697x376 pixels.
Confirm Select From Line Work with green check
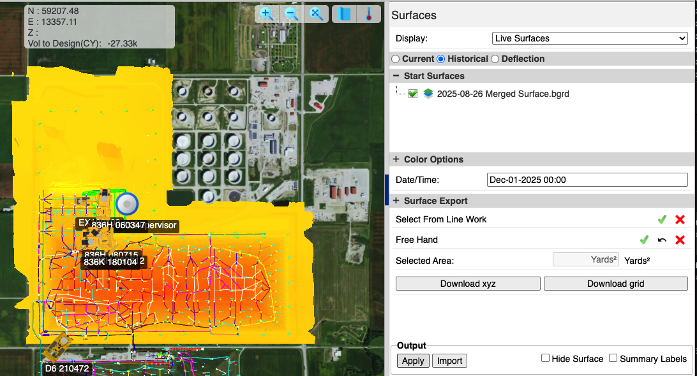[x=662, y=219]
